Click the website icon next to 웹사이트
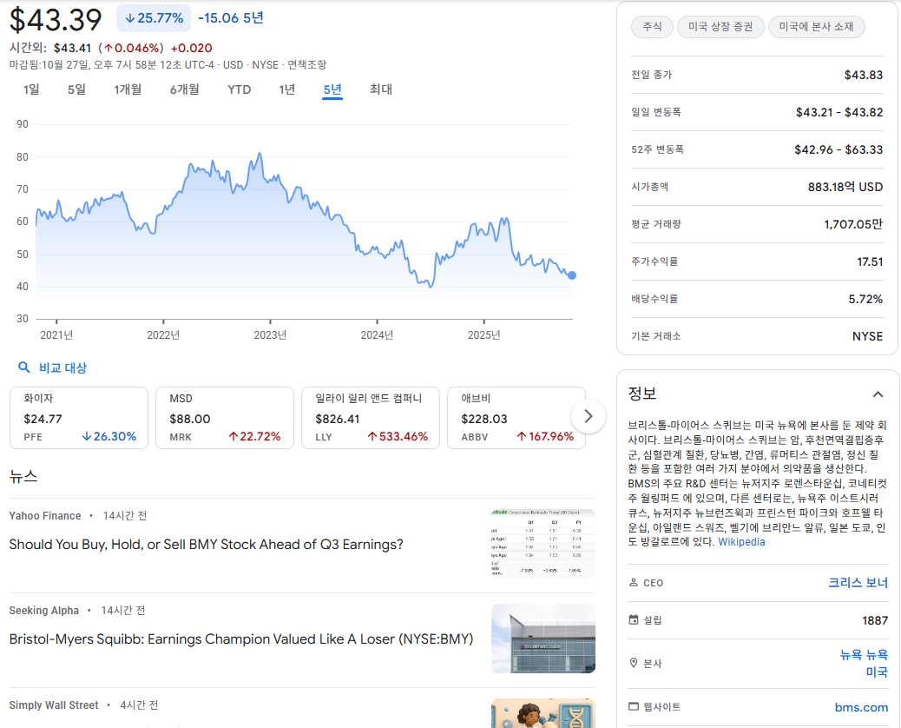Viewport: 901px width, 728px height. click(x=634, y=706)
